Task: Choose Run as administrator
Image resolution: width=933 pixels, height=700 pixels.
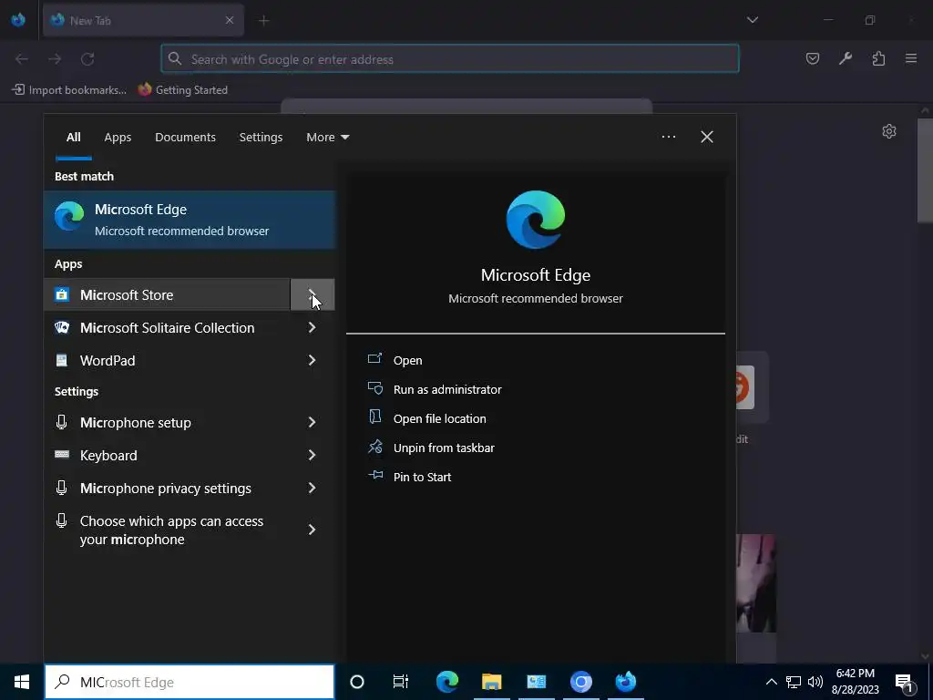Action: (x=447, y=389)
